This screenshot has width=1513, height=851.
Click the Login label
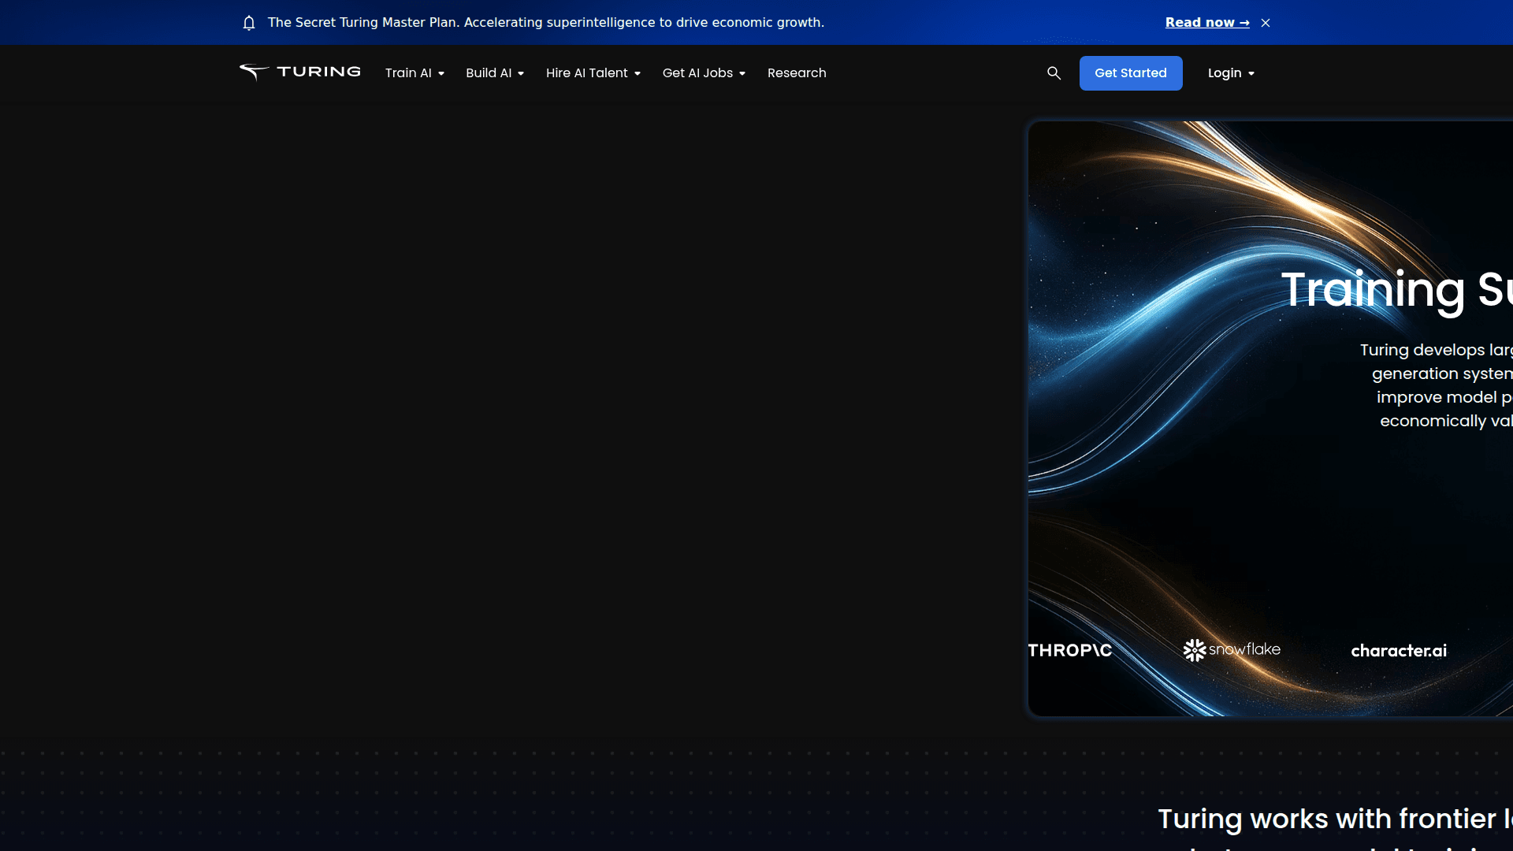1226,72
